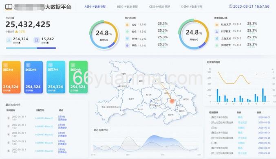Click the user visits 24.8% donut chart

coord(104,35)
